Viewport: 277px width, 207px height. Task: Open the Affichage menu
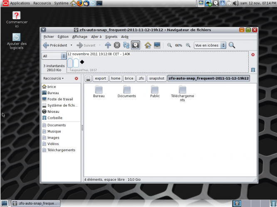click(79, 37)
